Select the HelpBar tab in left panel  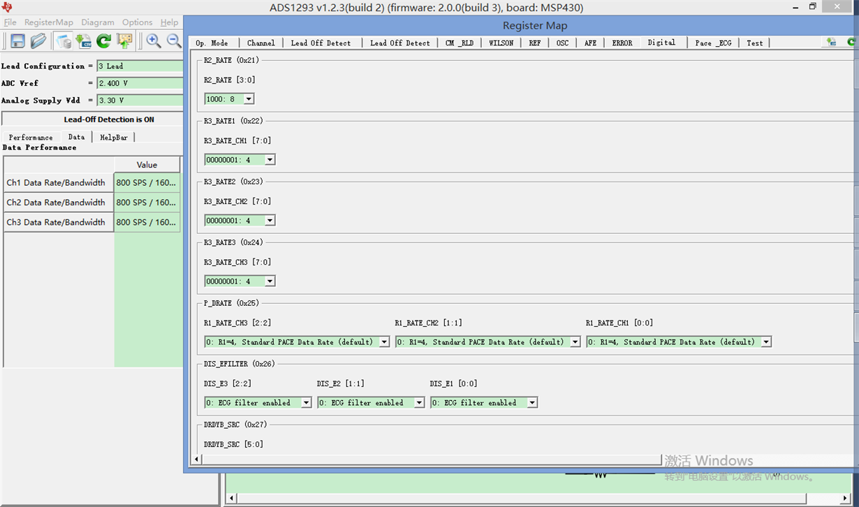pos(114,137)
